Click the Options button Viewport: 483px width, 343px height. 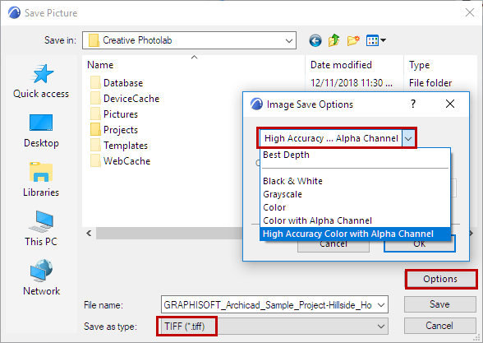(440, 279)
